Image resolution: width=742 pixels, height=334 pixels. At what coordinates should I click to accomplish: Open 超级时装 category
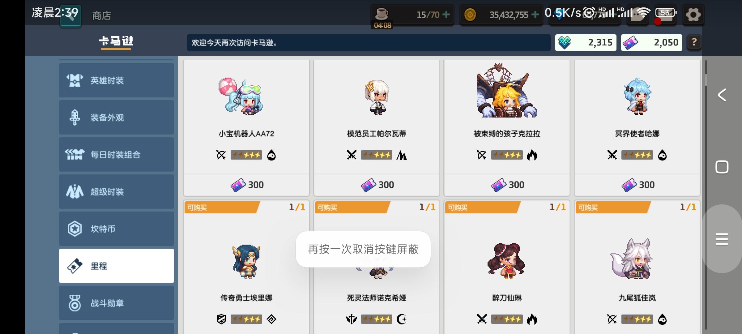pos(117,192)
